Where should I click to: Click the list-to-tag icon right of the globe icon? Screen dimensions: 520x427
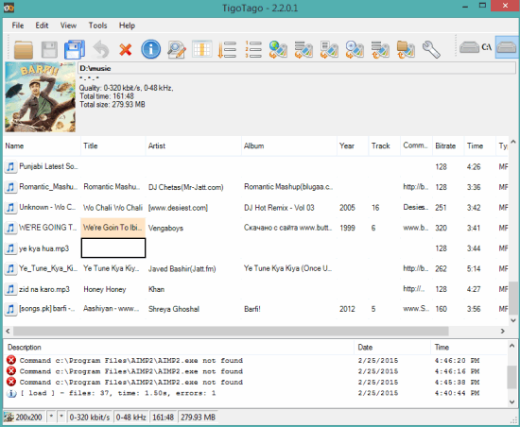coord(303,50)
